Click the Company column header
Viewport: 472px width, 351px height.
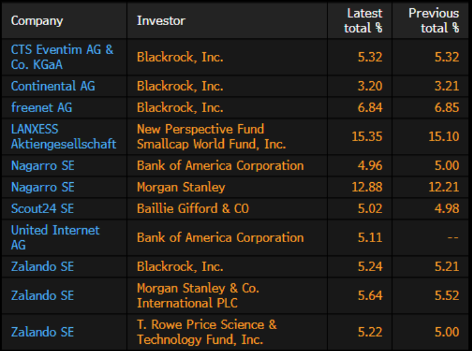(x=37, y=21)
